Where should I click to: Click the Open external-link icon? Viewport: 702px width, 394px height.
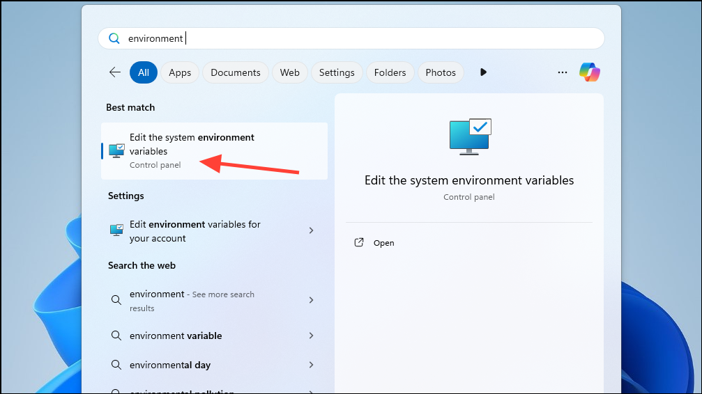[358, 242]
